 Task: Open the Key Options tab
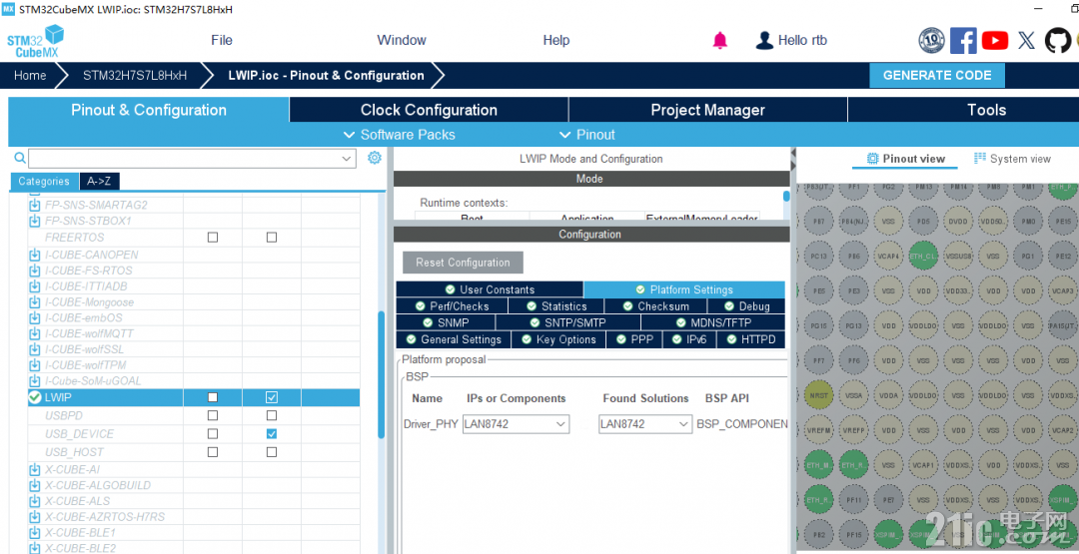coord(558,339)
